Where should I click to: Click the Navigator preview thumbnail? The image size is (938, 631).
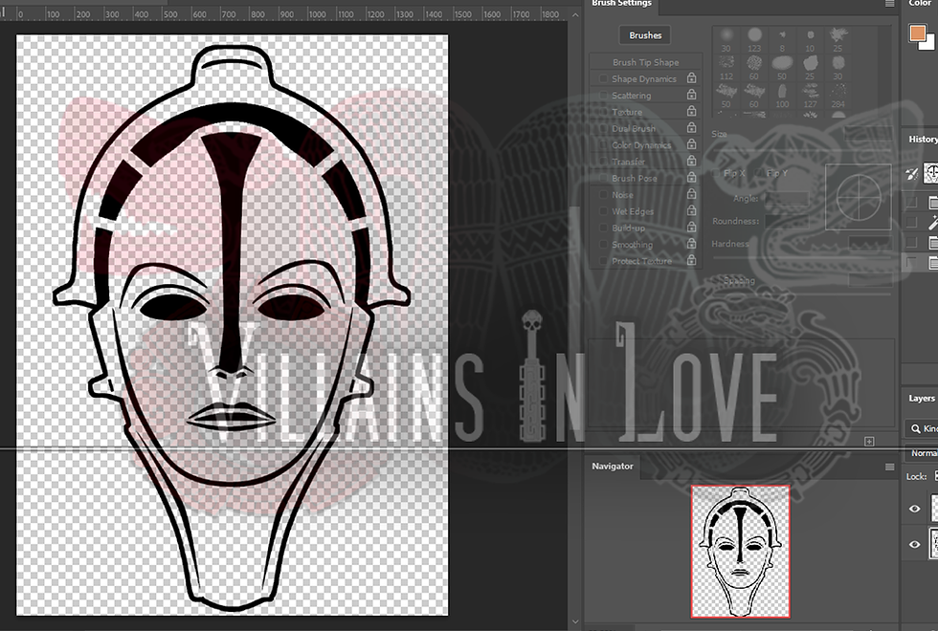[x=741, y=551]
